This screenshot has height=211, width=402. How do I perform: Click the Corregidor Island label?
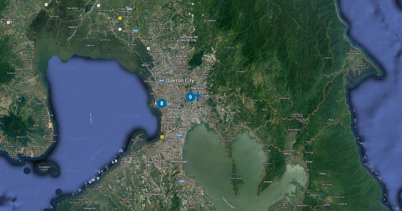[44, 168]
